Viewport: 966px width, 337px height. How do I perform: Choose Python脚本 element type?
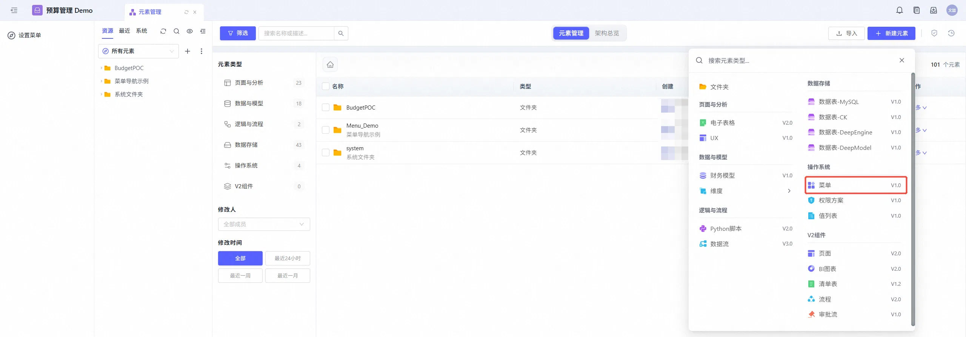(745, 229)
